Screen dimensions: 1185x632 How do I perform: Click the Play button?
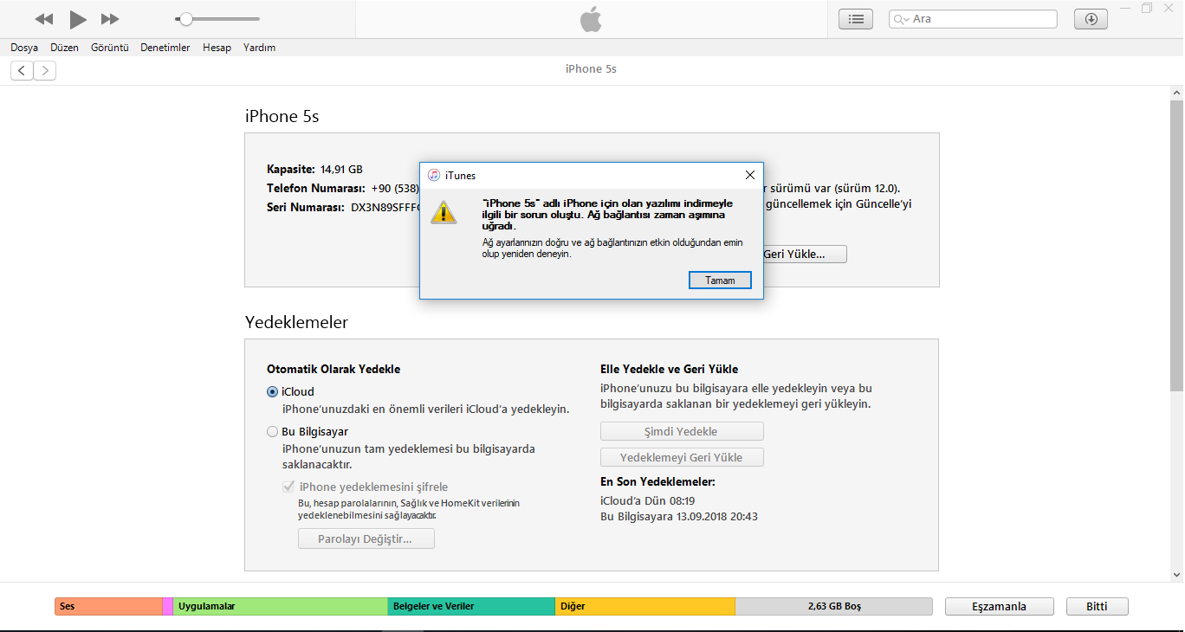(x=78, y=18)
